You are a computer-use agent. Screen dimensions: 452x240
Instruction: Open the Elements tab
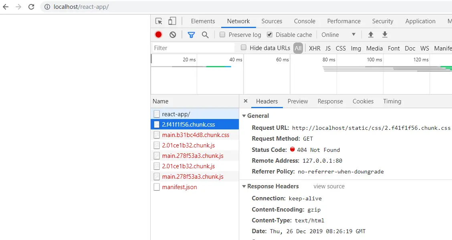coord(203,21)
